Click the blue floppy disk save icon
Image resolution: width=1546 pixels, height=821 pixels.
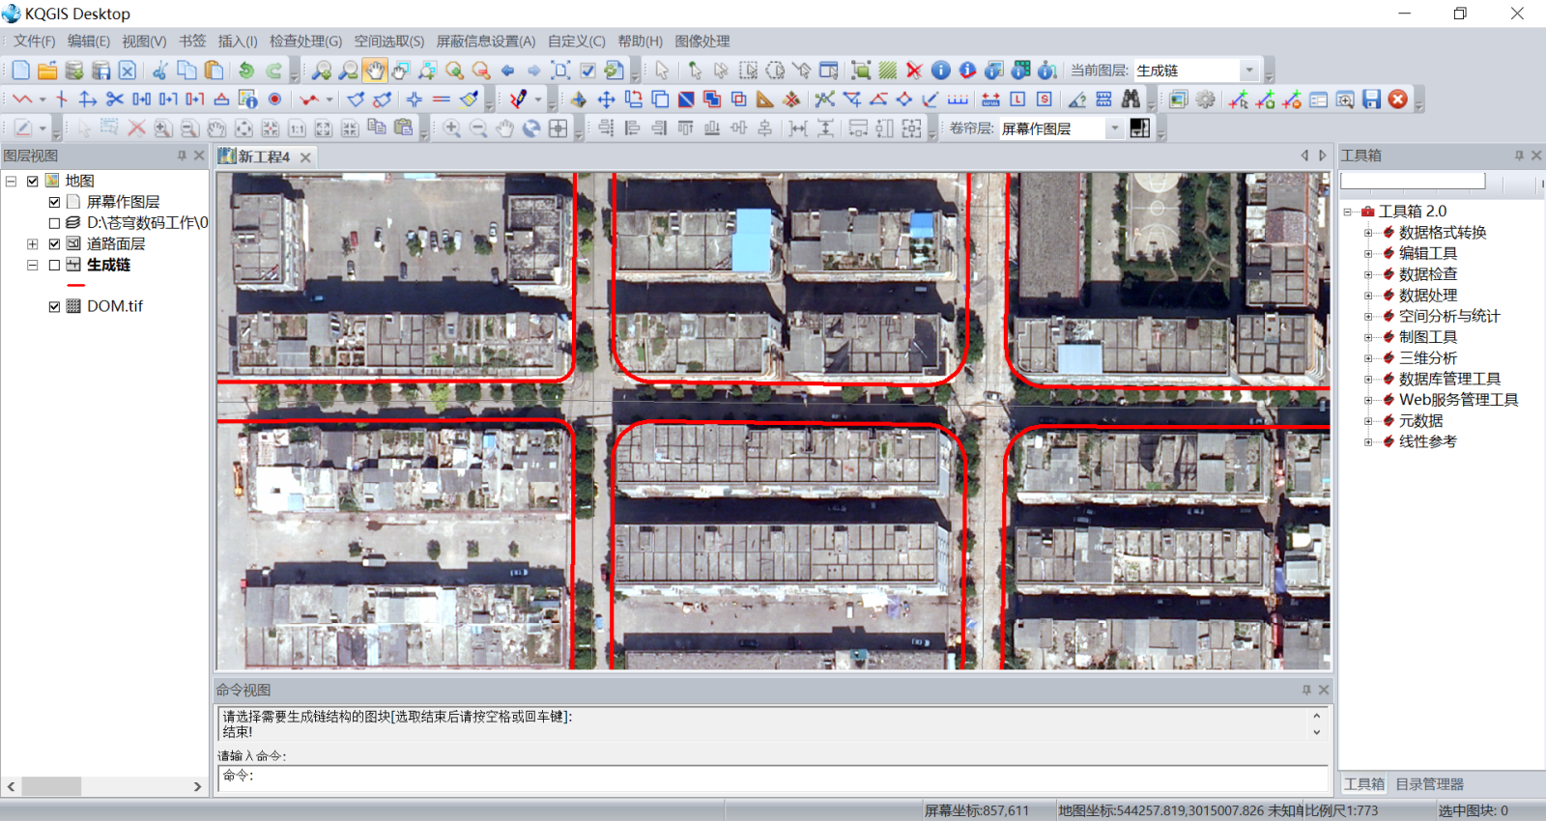pos(1371,99)
